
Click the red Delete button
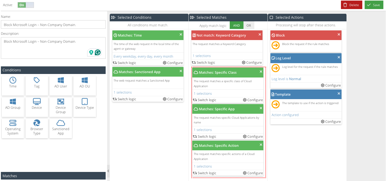point(351,5)
